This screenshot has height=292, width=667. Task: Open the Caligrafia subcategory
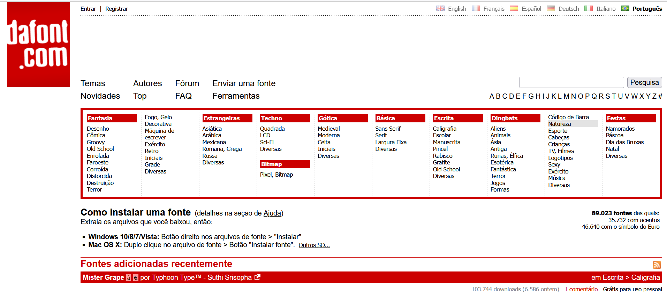point(445,129)
